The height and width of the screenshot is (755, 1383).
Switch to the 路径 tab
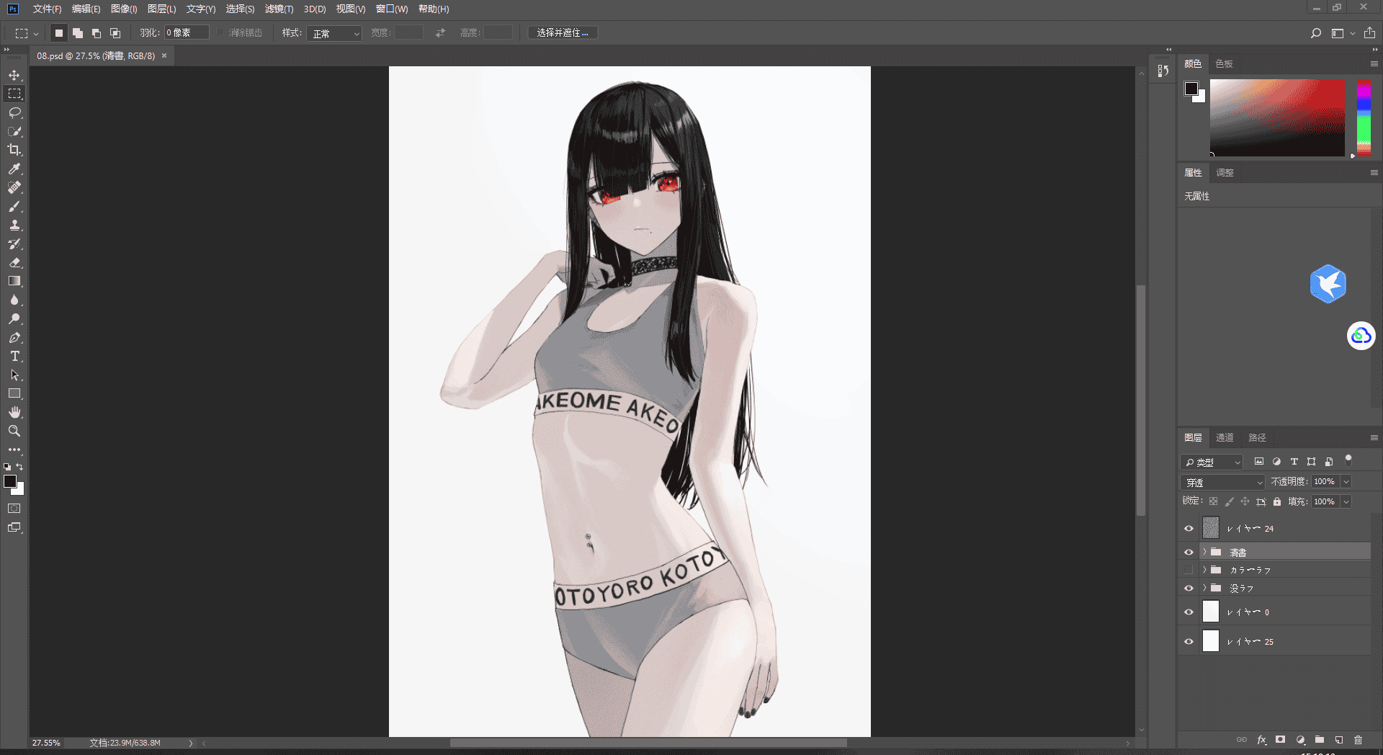[1257, 437]
